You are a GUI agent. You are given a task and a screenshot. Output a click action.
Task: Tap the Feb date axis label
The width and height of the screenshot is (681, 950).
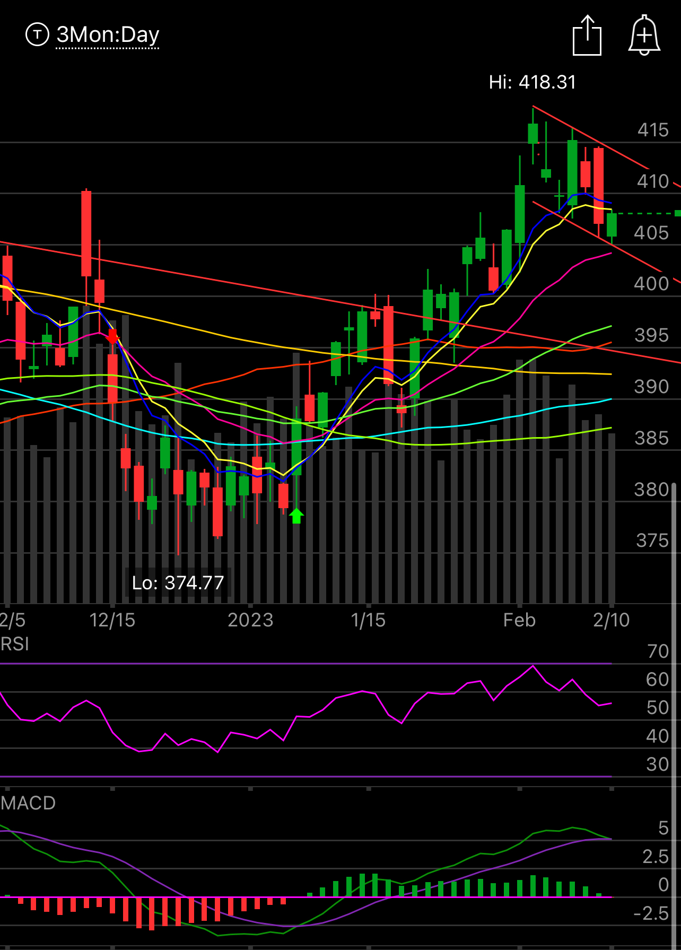[x=519, y=620]
